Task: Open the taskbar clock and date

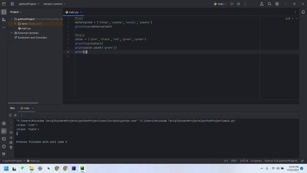Action: (x=293, y=168)
